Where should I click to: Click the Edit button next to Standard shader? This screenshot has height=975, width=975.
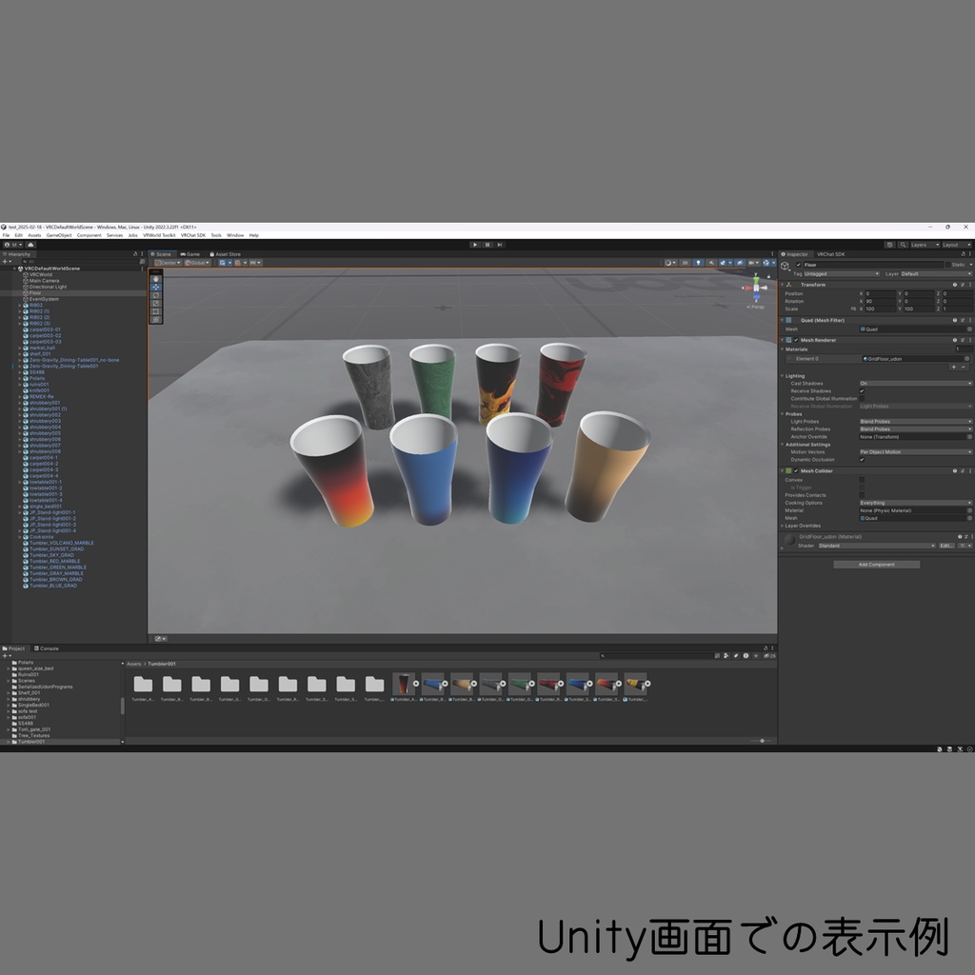coord(945,545)
